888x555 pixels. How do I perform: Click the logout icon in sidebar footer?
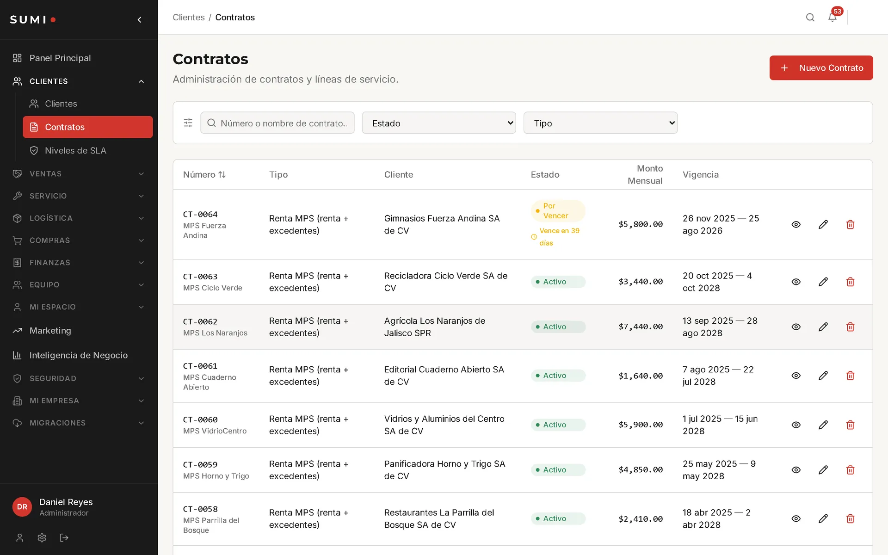pos(64,537)
